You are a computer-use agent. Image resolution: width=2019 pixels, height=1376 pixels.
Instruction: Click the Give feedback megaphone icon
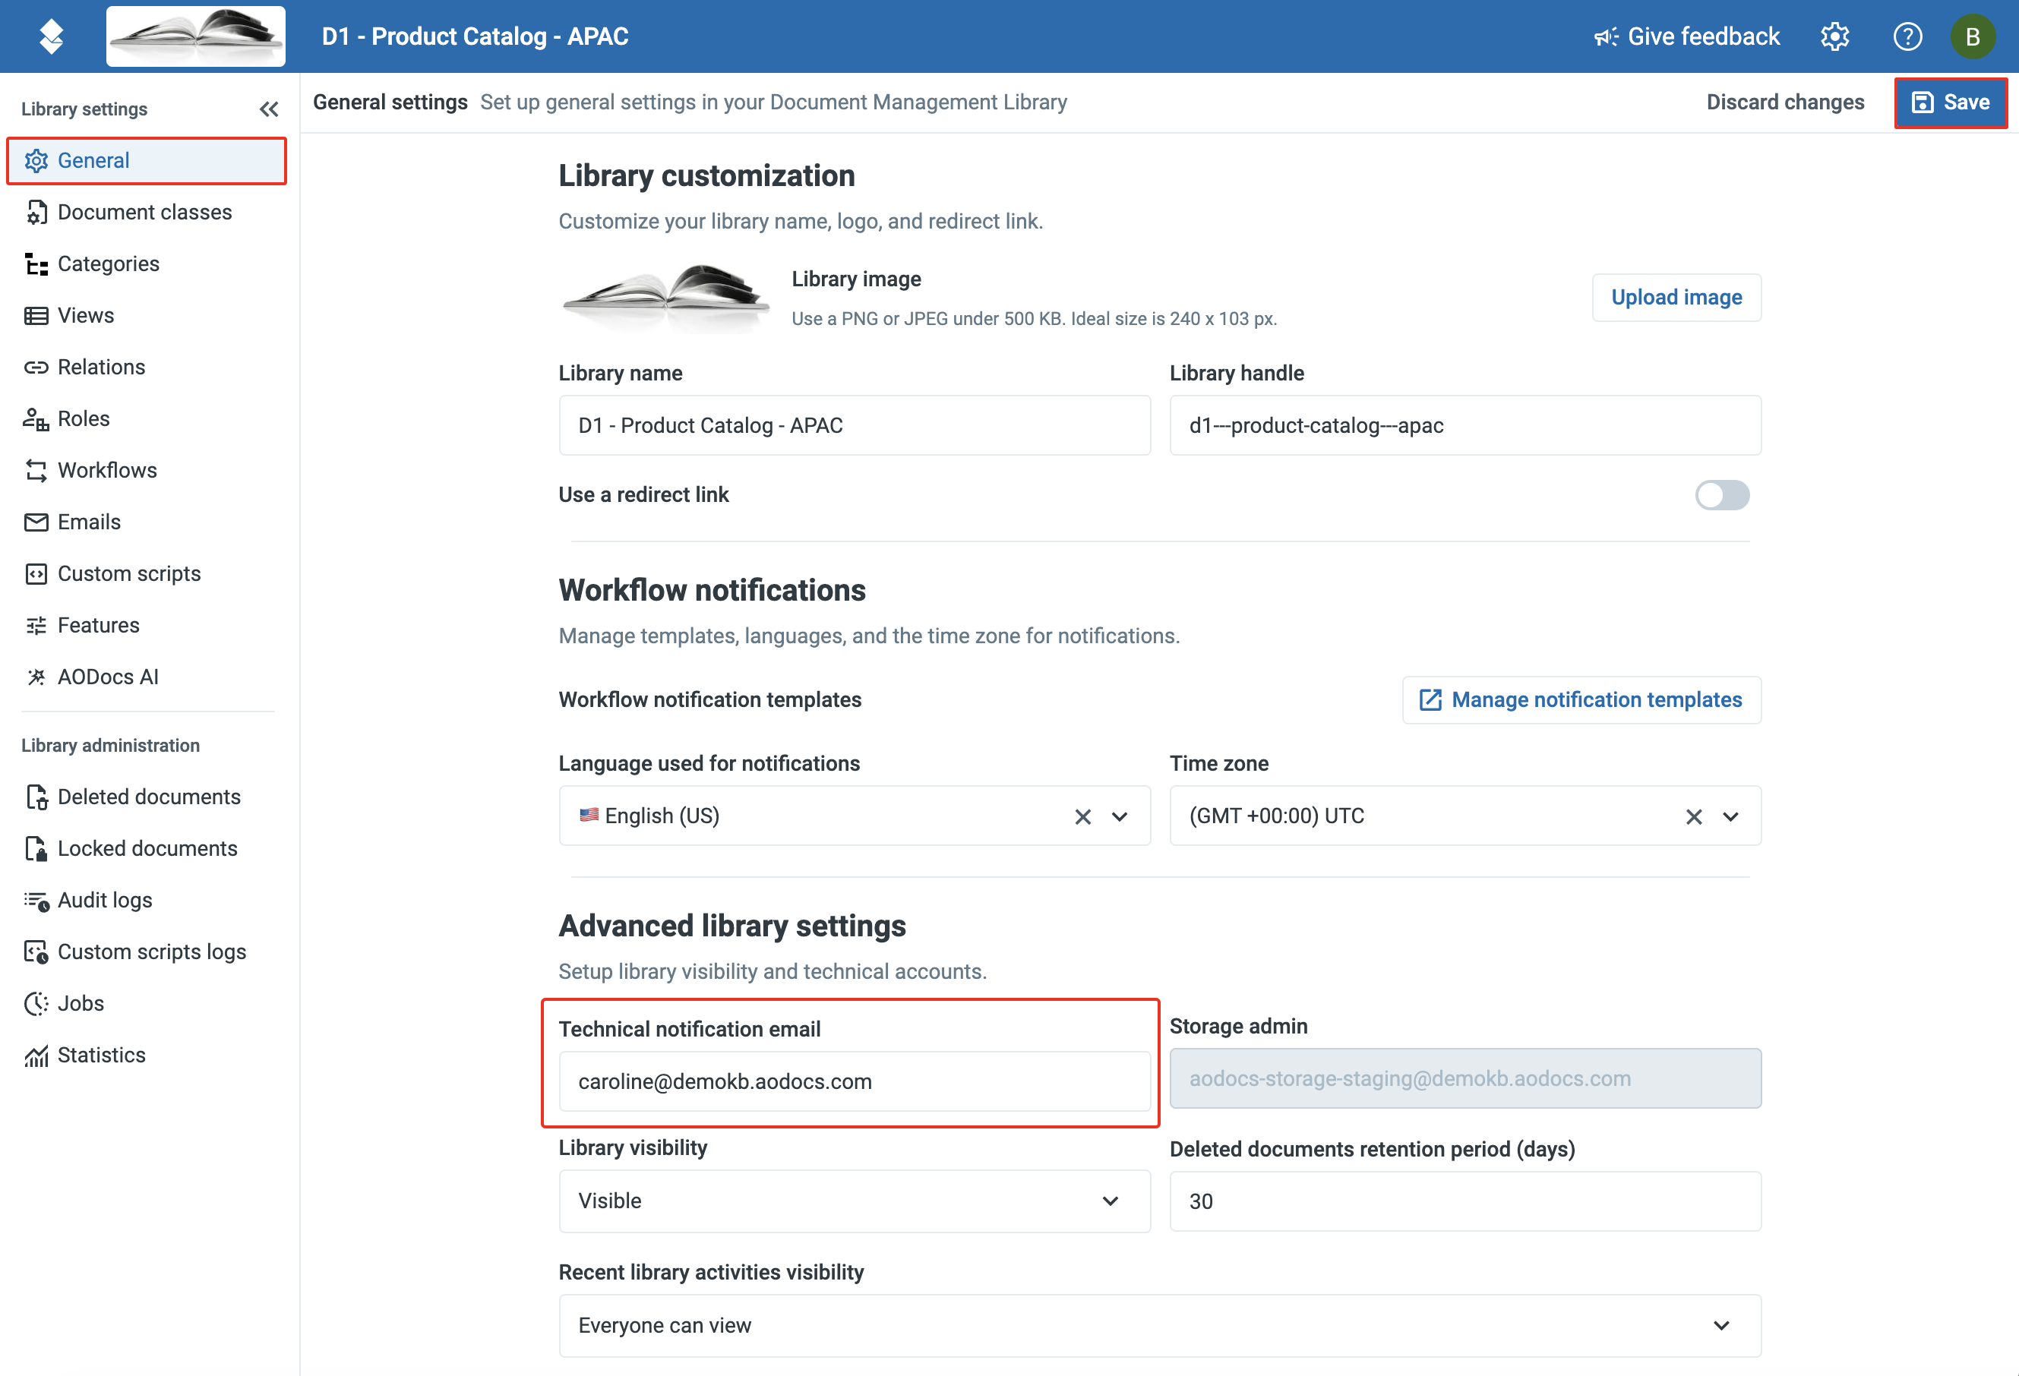click(x=1606, y=36)
